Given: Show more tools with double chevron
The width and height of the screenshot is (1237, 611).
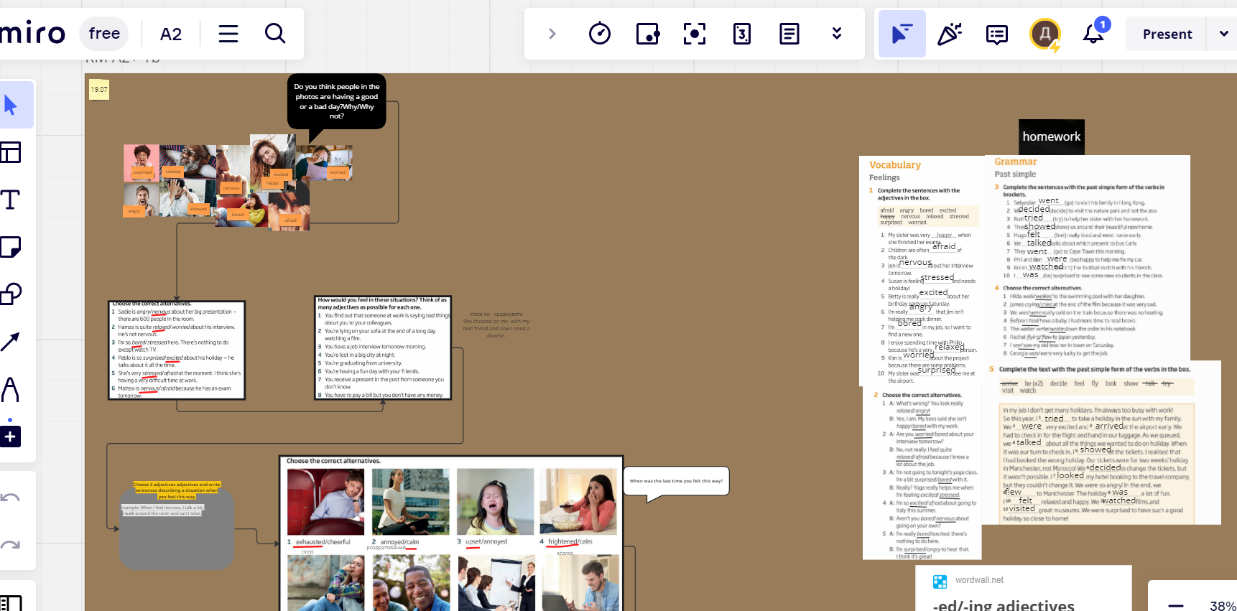Looking at the screenshot, I should tap(837, 34).
